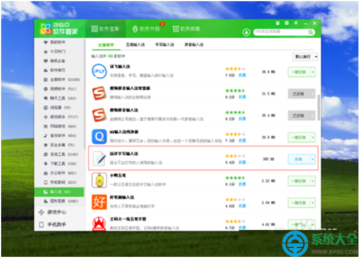359x258 pixels.
Task: Open the download manager arrow icon
Action: click(x=246, y=32)
